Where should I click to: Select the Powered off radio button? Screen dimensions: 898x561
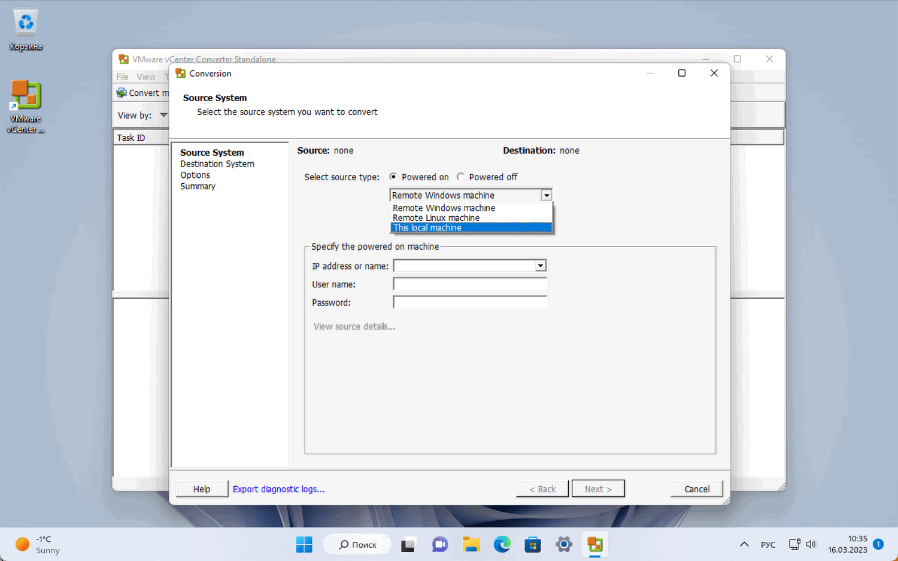[x=460, y=177]
